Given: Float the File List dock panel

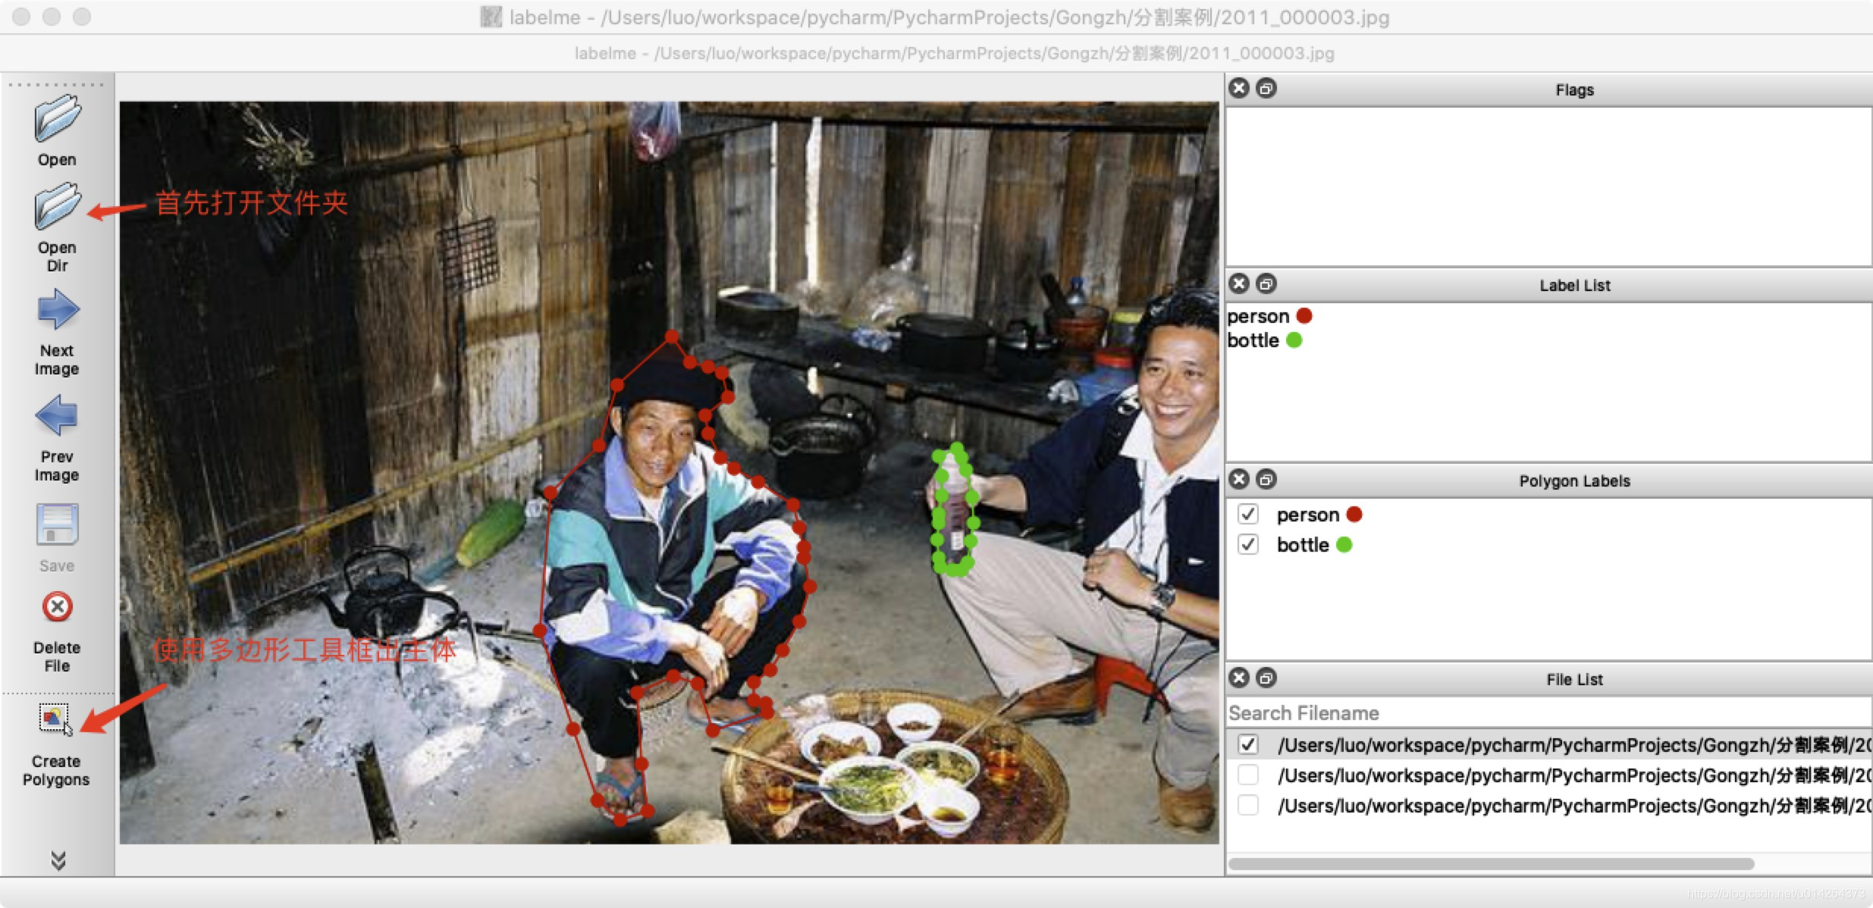Looking at the screenshot, I should (1266, 678).
